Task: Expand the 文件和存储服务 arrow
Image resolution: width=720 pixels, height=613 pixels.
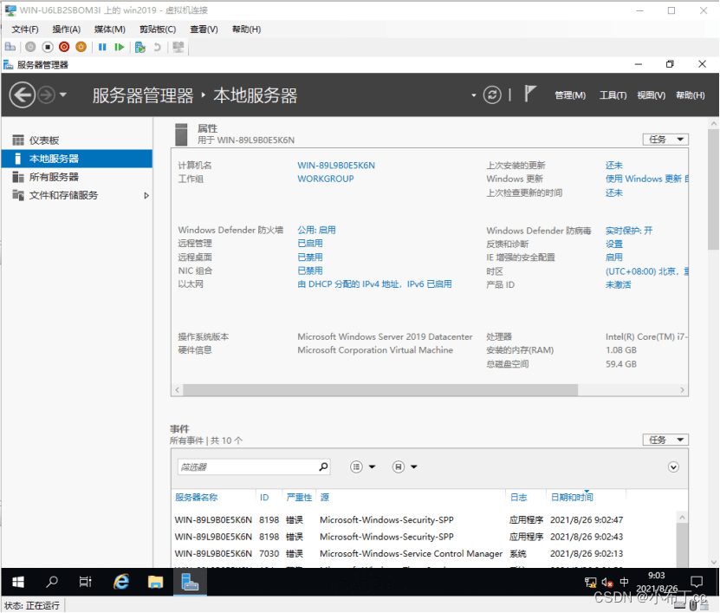Action: pos(146,195)
